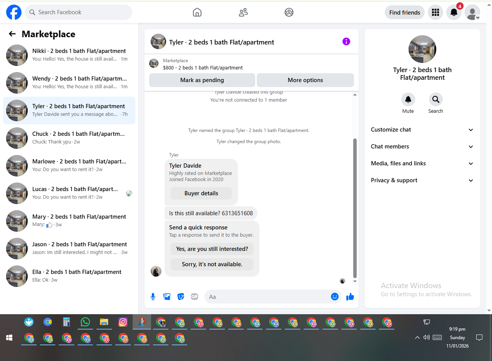Expand the Chat members section
492x361 pixels.
point(422,147)
